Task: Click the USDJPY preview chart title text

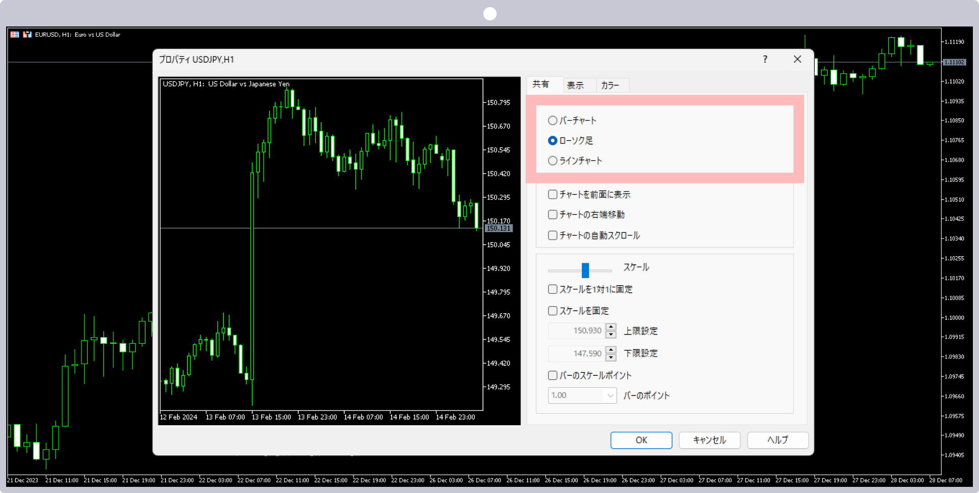Action: (x=226, y=84)
